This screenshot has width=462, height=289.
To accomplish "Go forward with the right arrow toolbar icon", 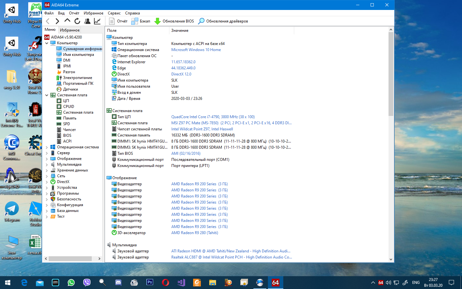I will point(57,21).
